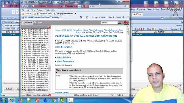Stop loading the page
The width and height of the screenshot is (184, 103).
[x=86, y=6]
